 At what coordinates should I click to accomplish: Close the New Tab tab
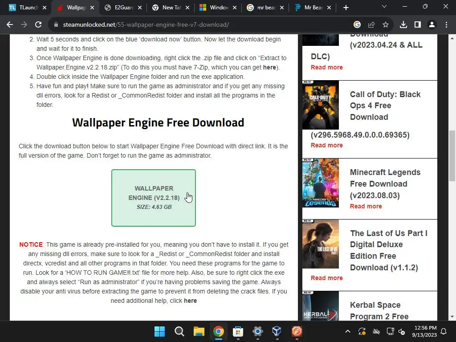click(187, 8)
